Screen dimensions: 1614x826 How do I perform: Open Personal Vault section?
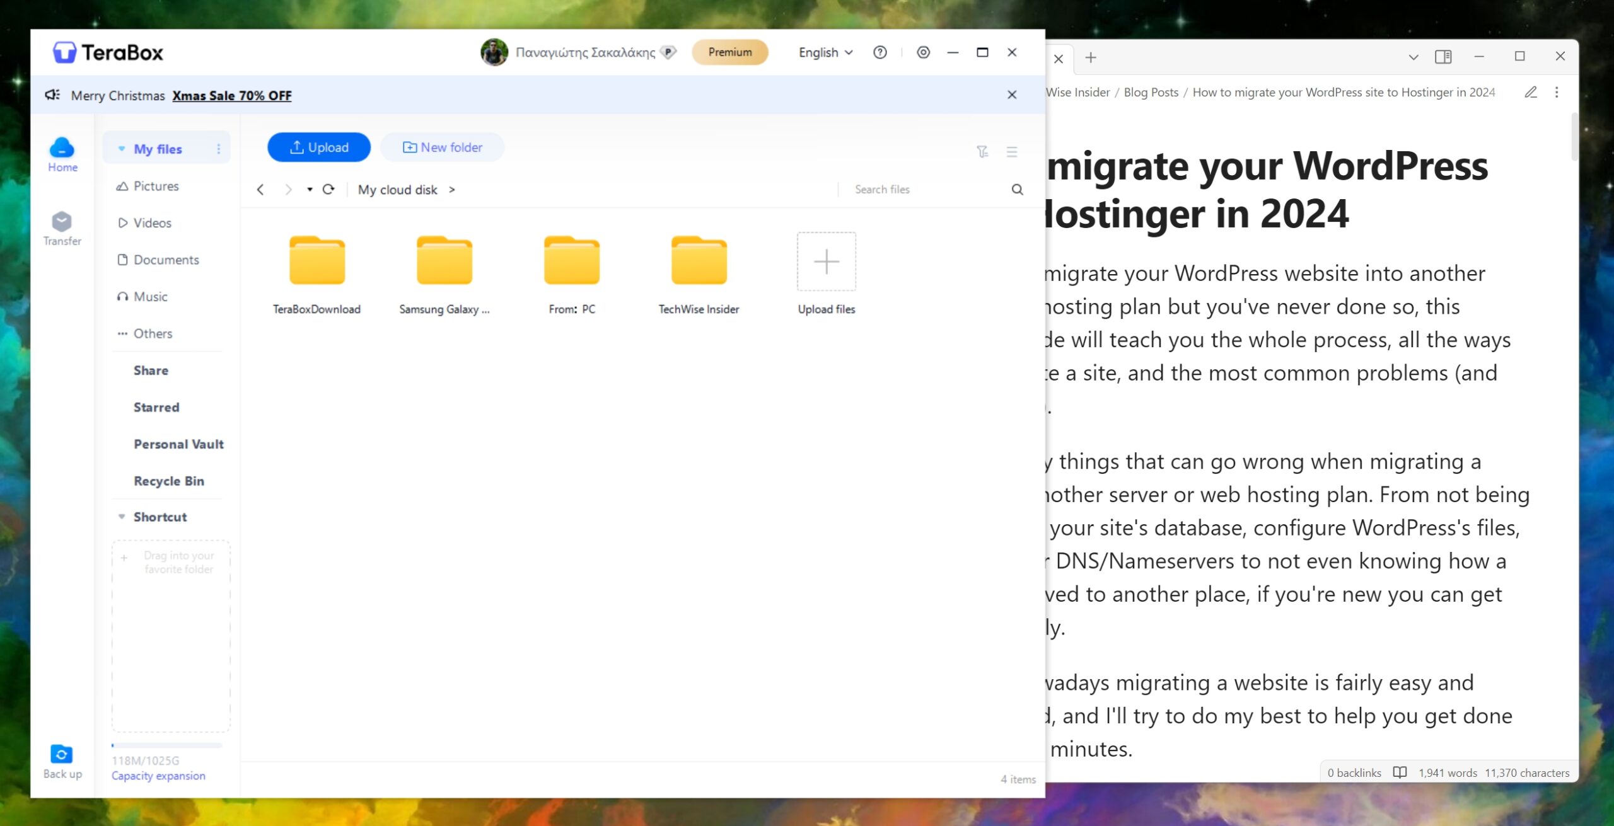pyautogui.click(x=177, y=444)
